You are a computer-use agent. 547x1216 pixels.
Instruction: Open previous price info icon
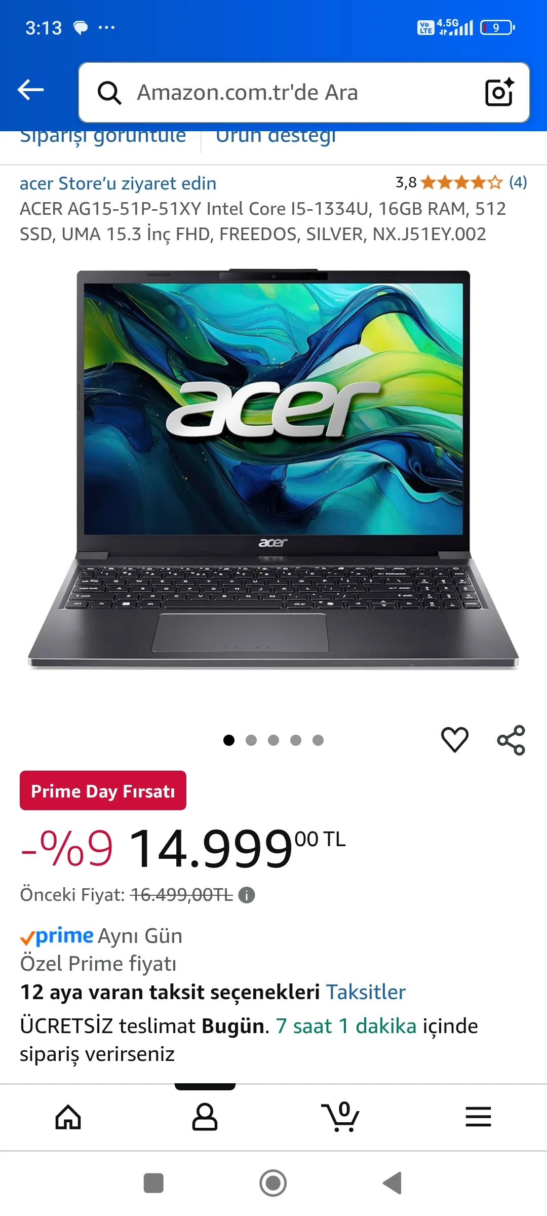pos(247,895)
